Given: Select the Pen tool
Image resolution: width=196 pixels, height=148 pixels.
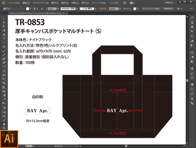Looking at the screenshot, I should [4, 34].
